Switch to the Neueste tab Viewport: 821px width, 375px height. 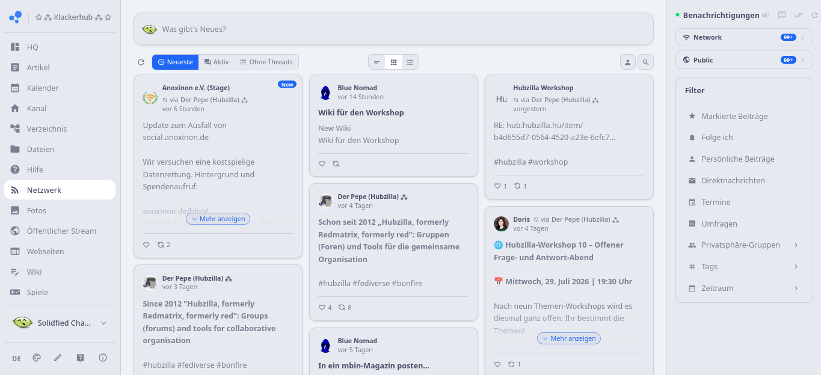(175, 62)
